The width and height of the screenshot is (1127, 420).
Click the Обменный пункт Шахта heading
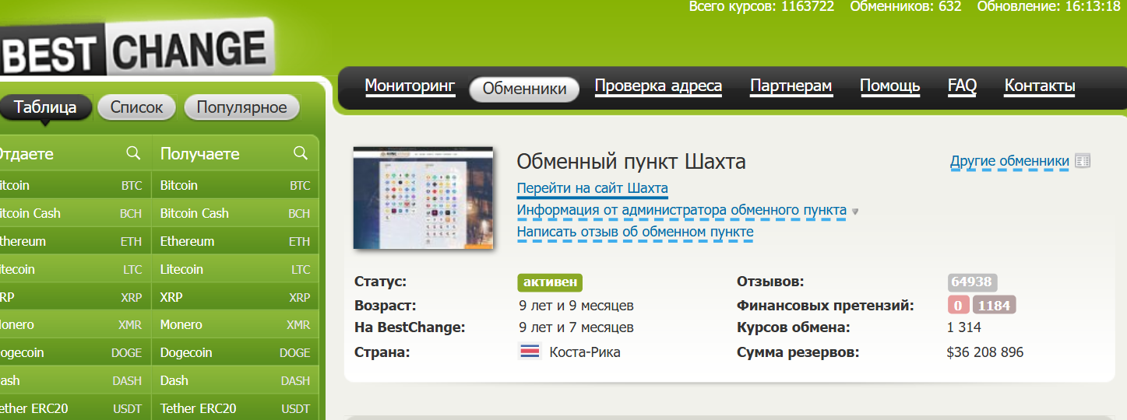coord(631,162)
